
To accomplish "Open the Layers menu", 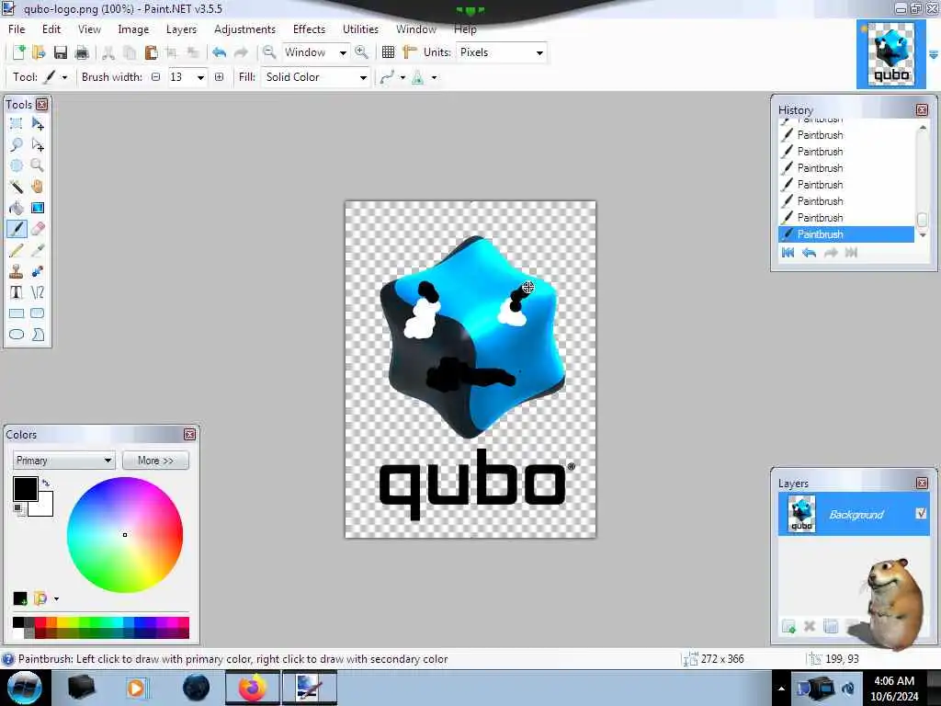I will click(x=181, y=29).
